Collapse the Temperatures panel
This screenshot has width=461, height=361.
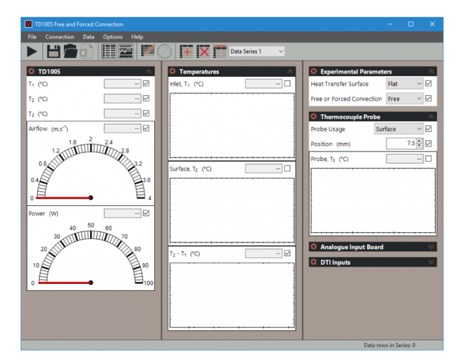pyautogui.click(x=290, y=71)
